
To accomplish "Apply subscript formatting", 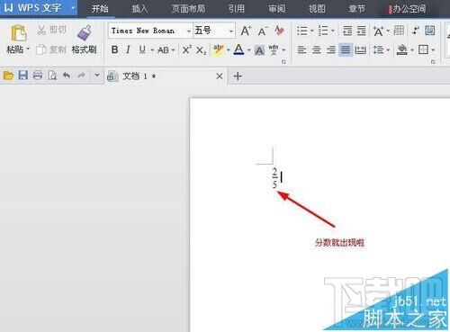I will (x=201, y=50).
